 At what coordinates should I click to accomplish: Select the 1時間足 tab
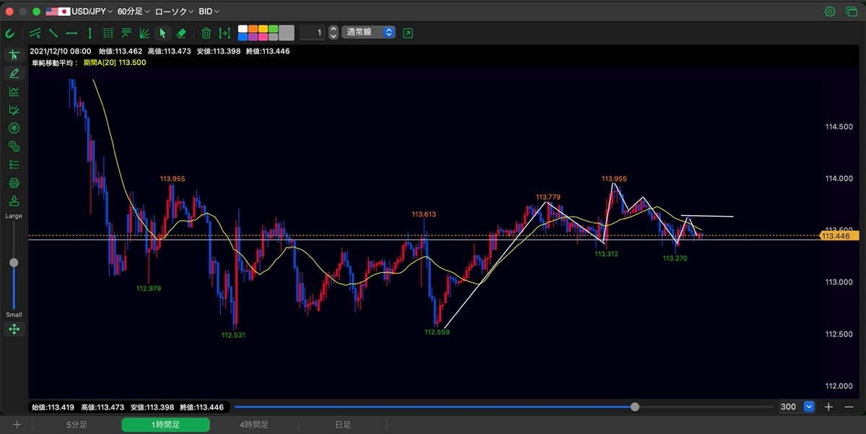click(165, 425)
